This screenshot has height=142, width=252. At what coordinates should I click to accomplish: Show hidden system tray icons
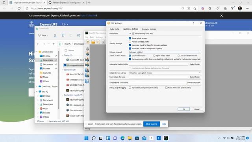point(219,138)
